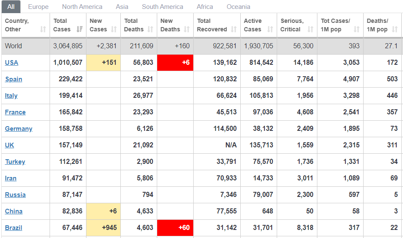Viewport: 403px width, 238px height.
Task: Sort by Serious, Critical arrow icon
Action: click(x=310, y=29)
